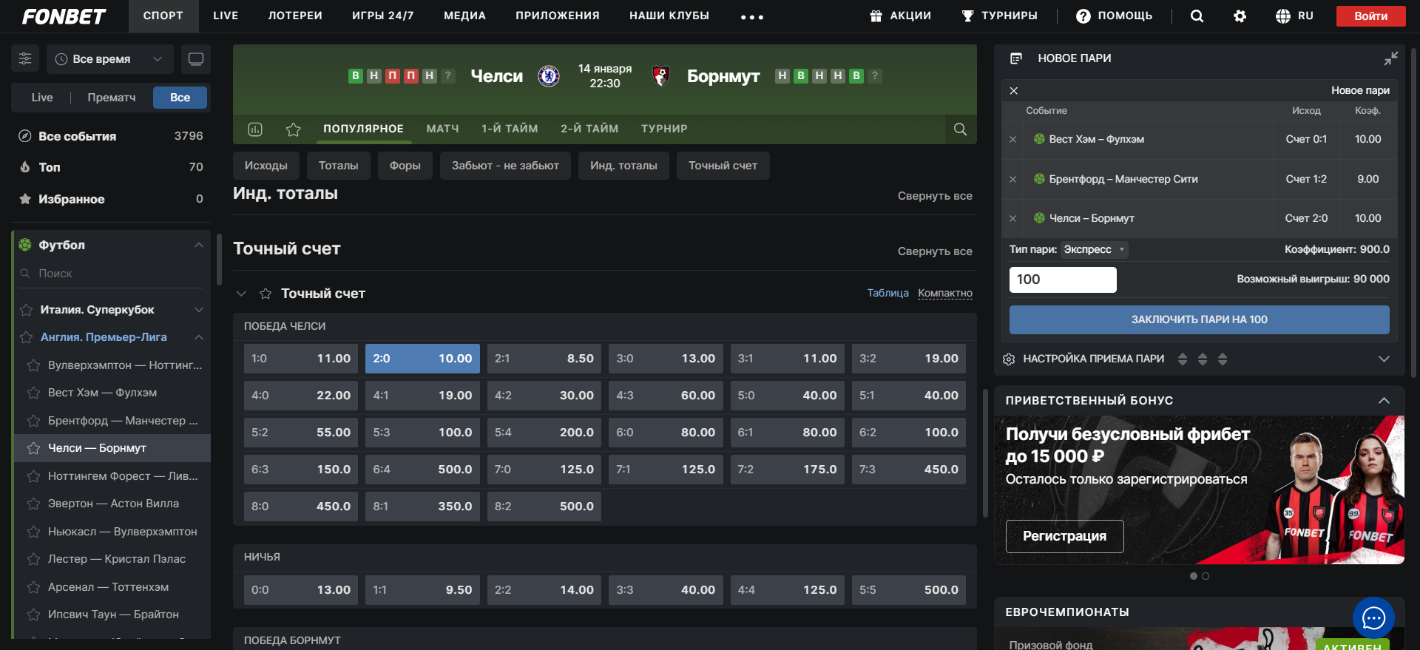Click search icon in match tab bar
The width and height of the screenshot is (1420, 650).
(x=960, y=129)
